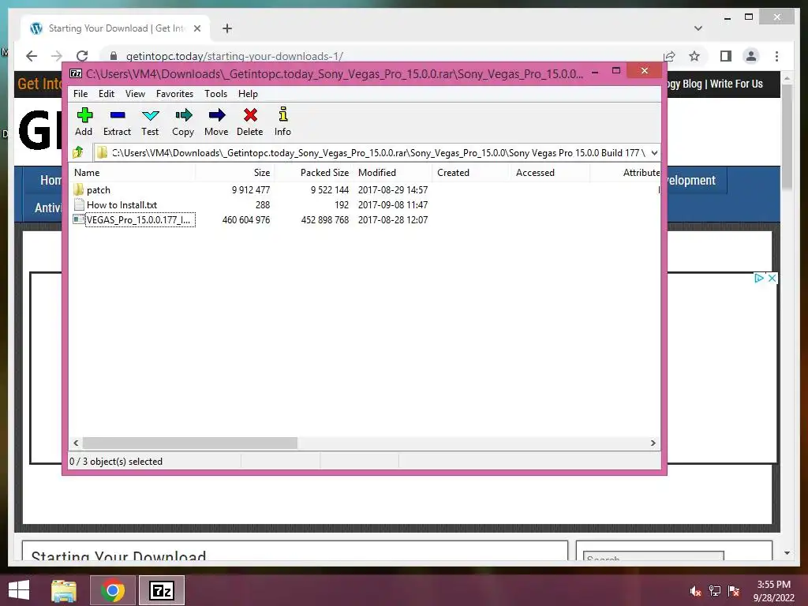Image resolution: width=808 pixels, height=606 pixels.
Task: Select the patch folder name
Action: (99, 189)
